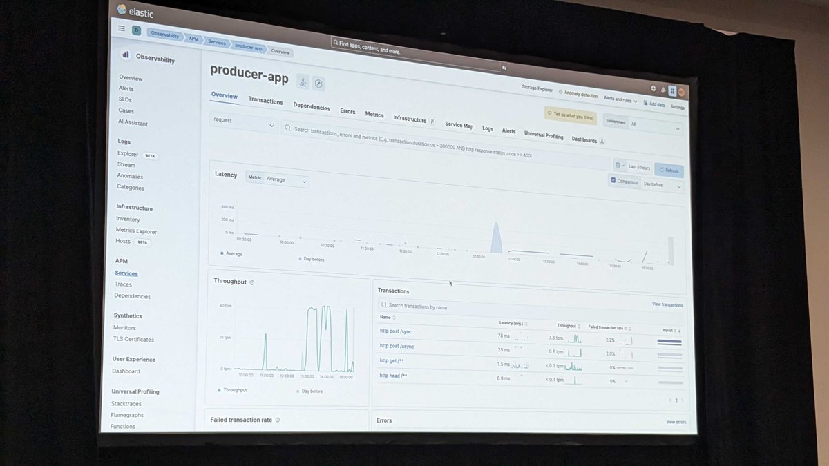This screenshot has width=829, height=466.
Task: Open SLOs in the sidebar
Action: (x=125, y=99)
